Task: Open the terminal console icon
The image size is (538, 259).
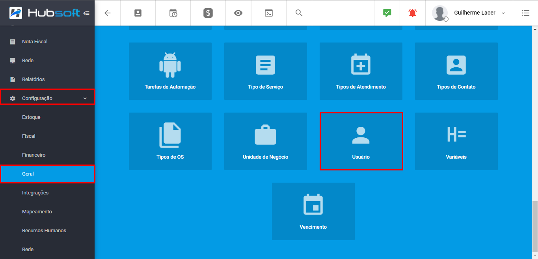Action: click(x=268, y=13)
